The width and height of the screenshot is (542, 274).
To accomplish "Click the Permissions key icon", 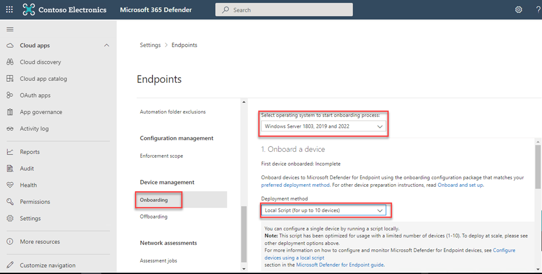I will 10,202.
